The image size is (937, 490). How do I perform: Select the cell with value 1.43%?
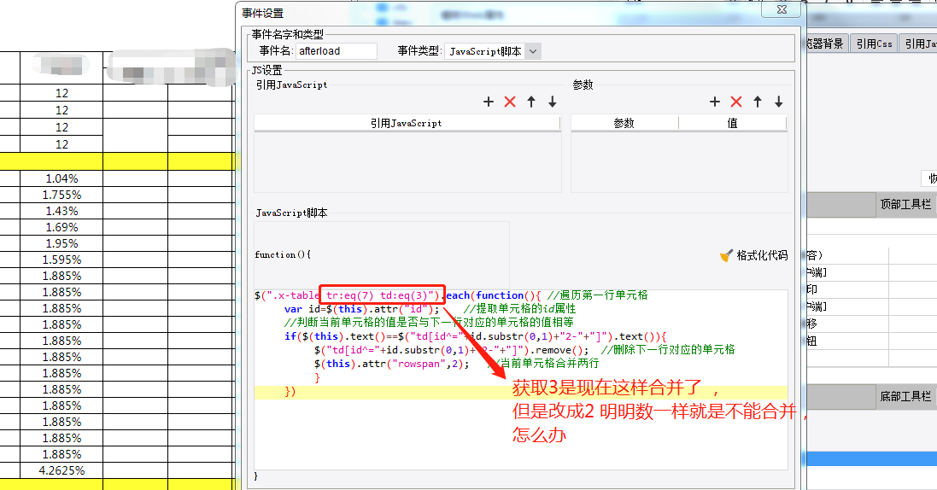[x=61, y=211]
